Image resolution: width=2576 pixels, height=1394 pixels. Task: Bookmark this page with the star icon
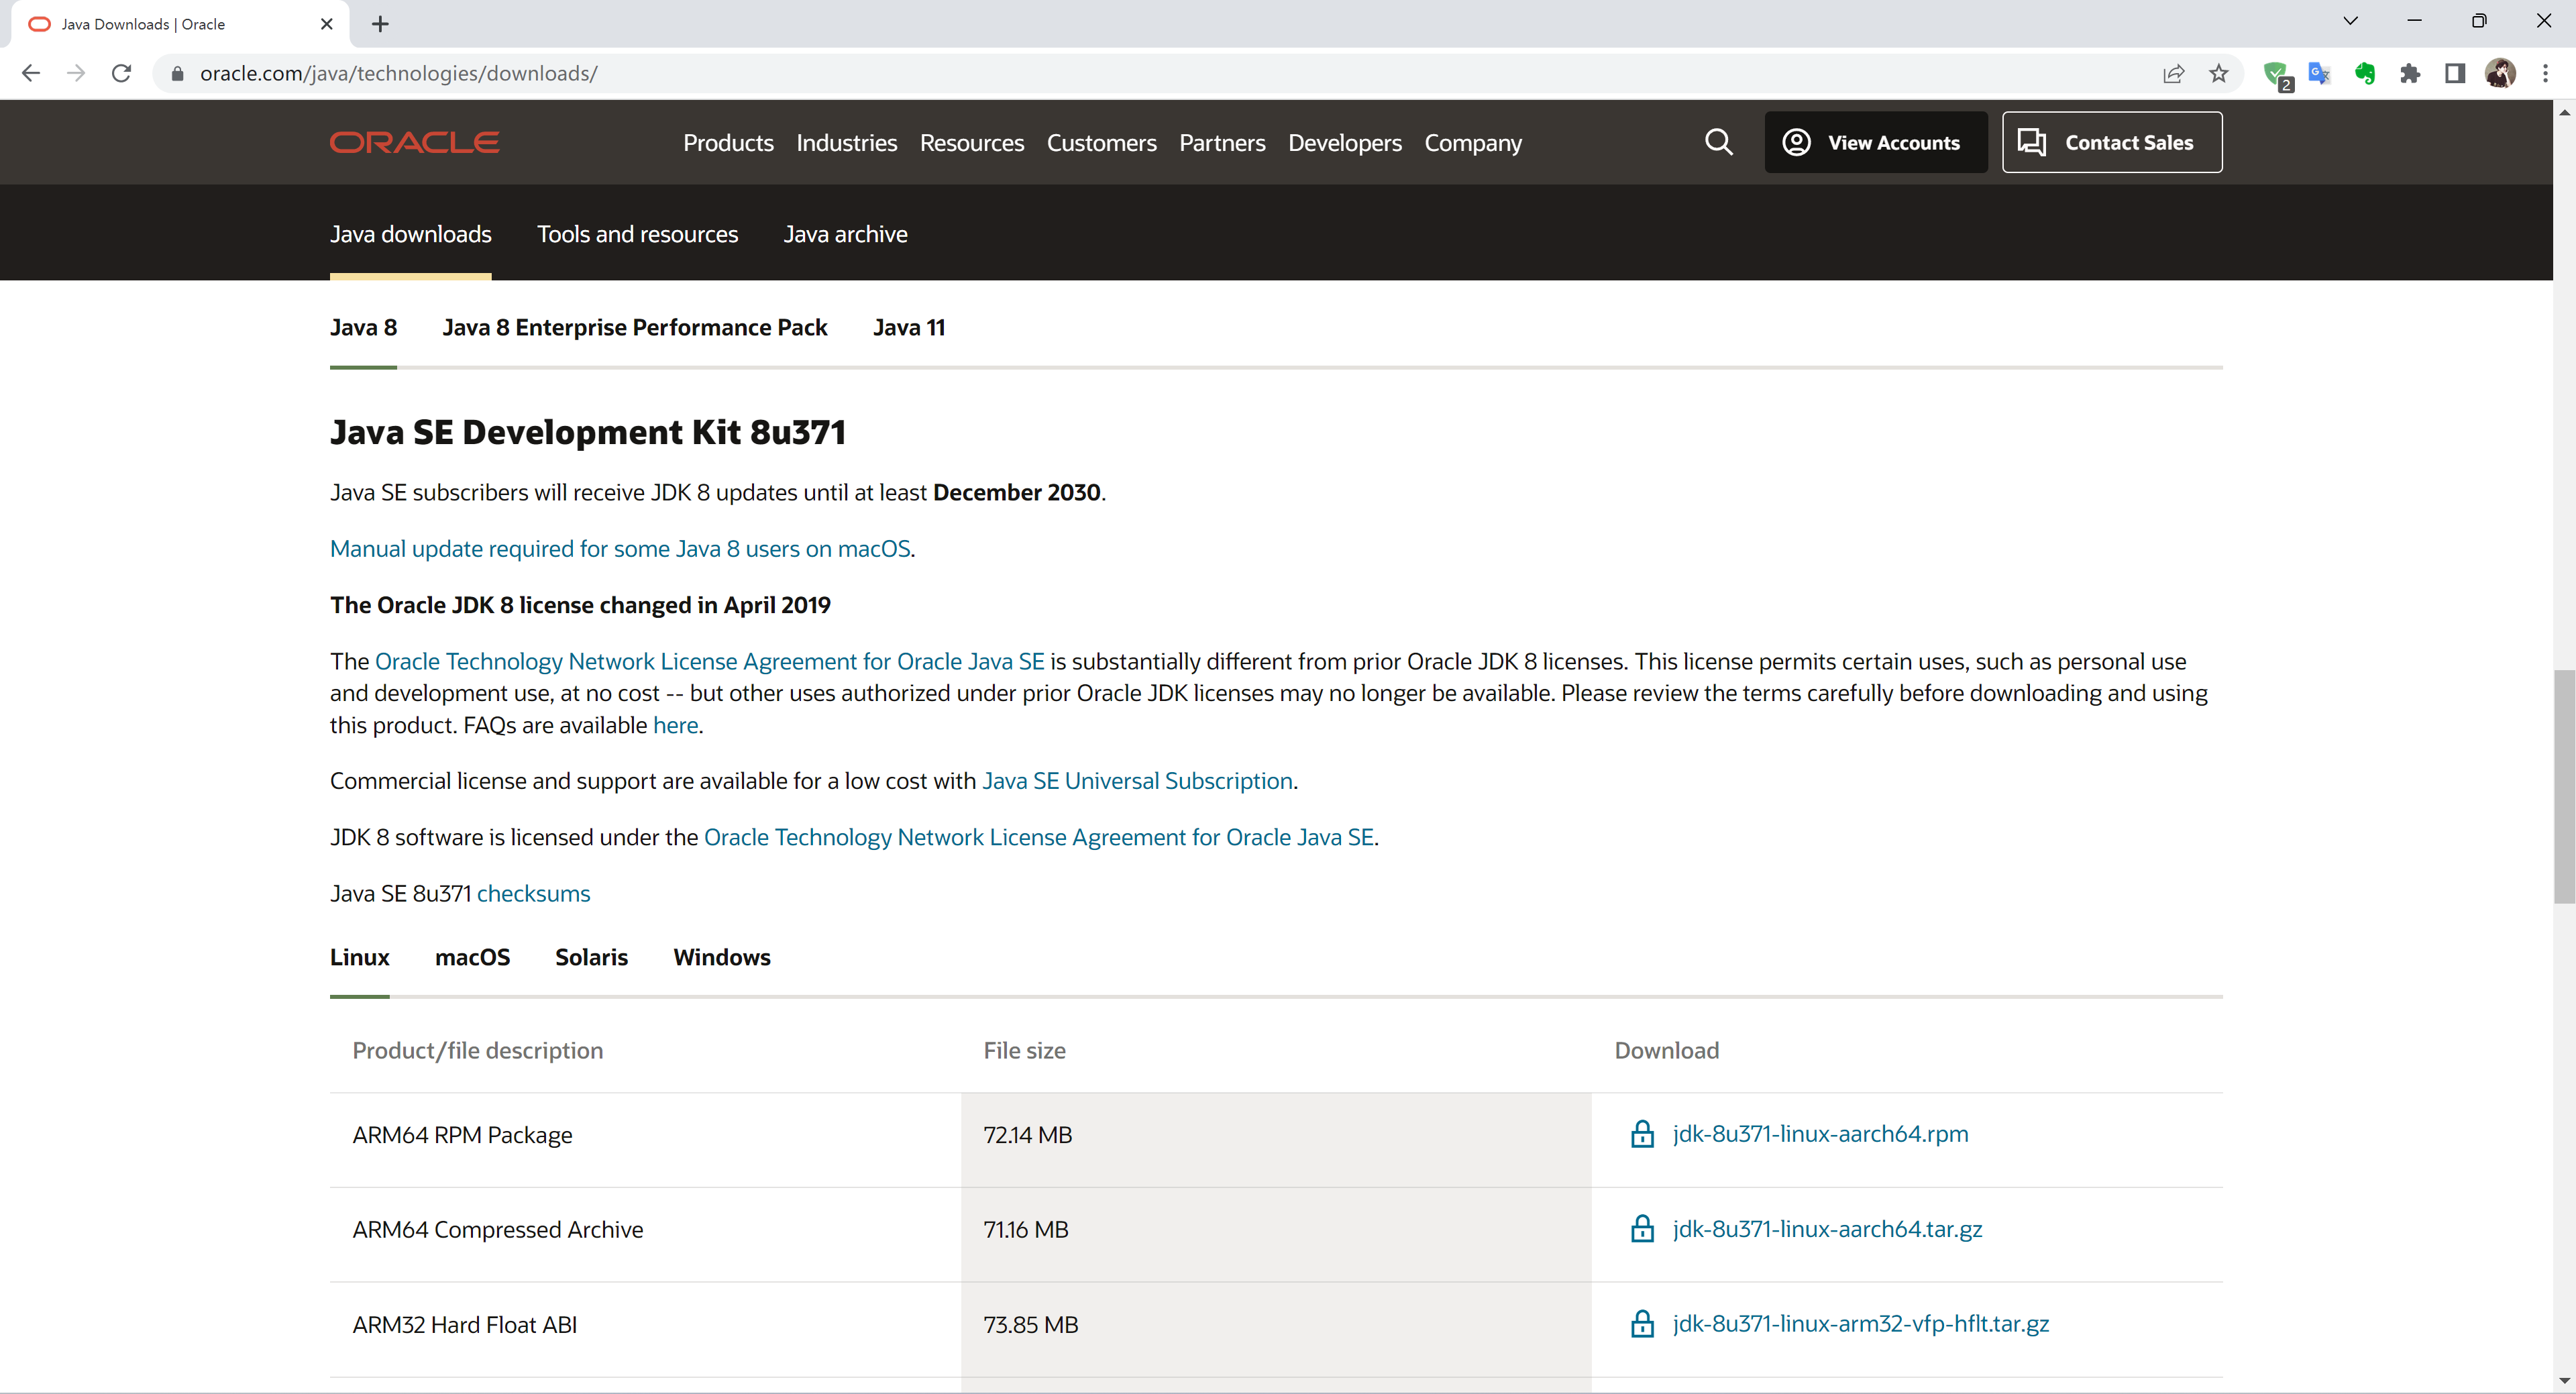pos(2218,73)
